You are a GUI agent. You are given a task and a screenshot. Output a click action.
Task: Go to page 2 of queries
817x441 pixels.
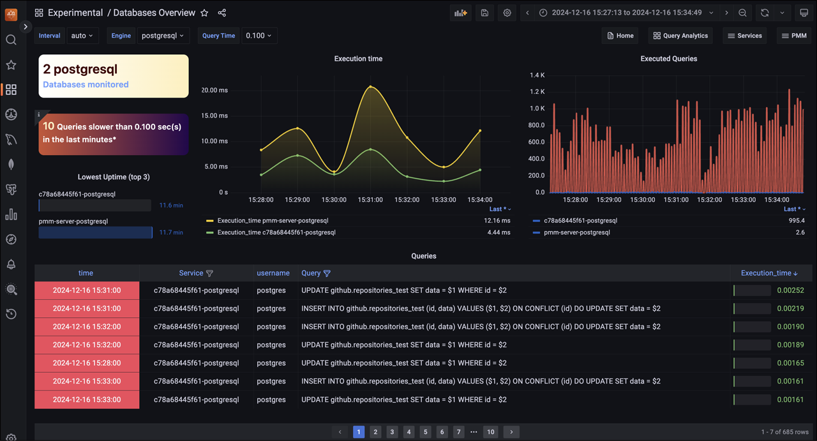coord(375,432)
